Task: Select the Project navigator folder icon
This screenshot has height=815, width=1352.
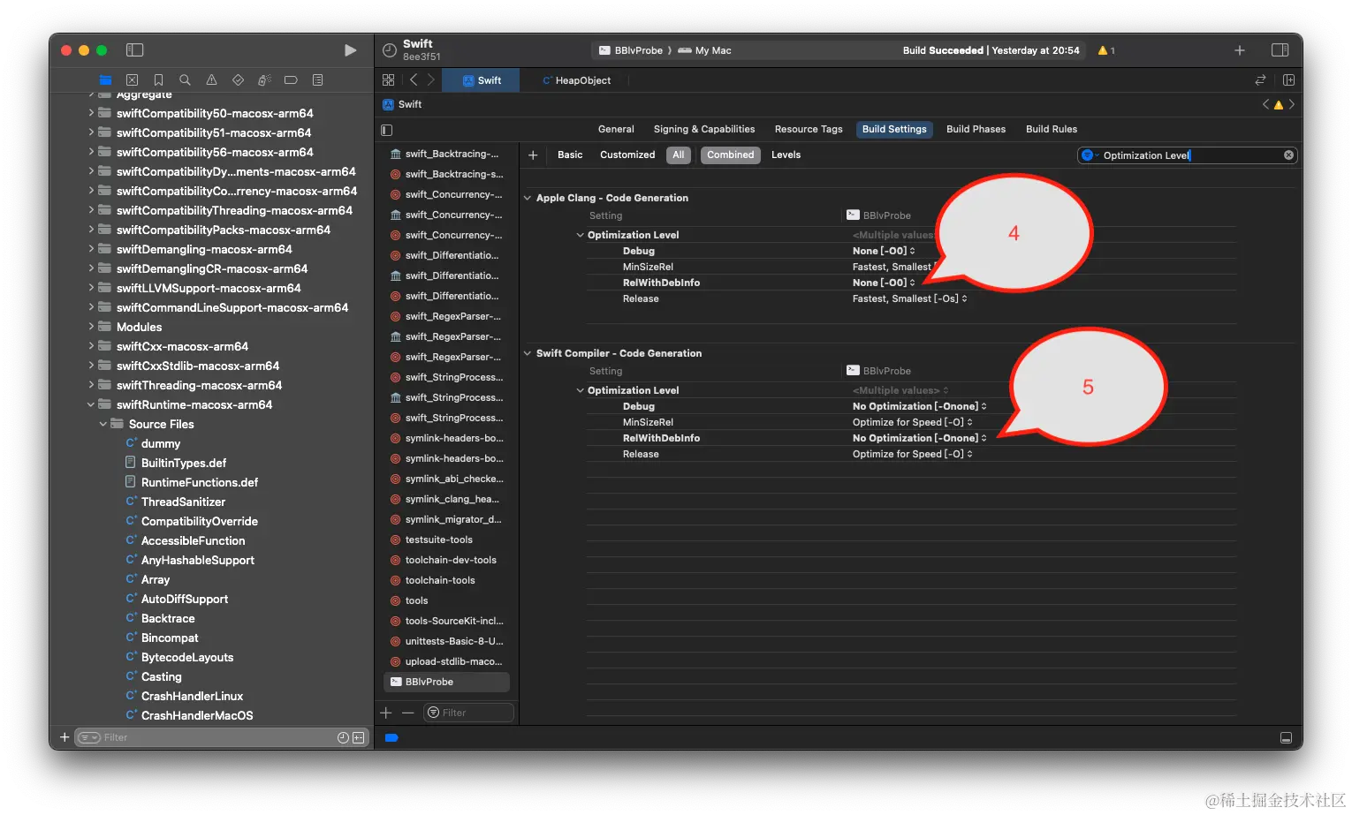Action: pos(105,80)
